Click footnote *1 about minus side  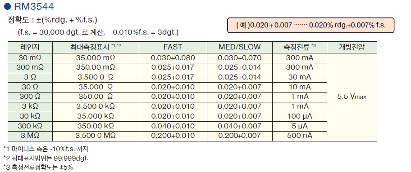coord(46,149)
